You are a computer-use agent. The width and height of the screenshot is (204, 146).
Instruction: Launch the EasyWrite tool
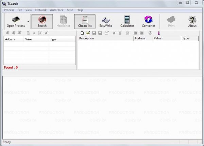point(106,22)
